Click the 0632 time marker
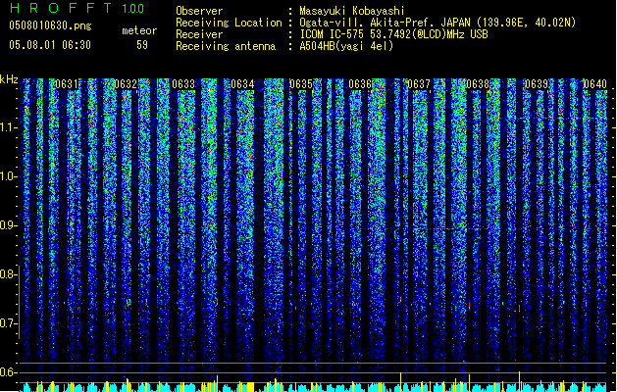Image resolution: width=617 pixels, height=392 pixels. [x=126, y=84]
